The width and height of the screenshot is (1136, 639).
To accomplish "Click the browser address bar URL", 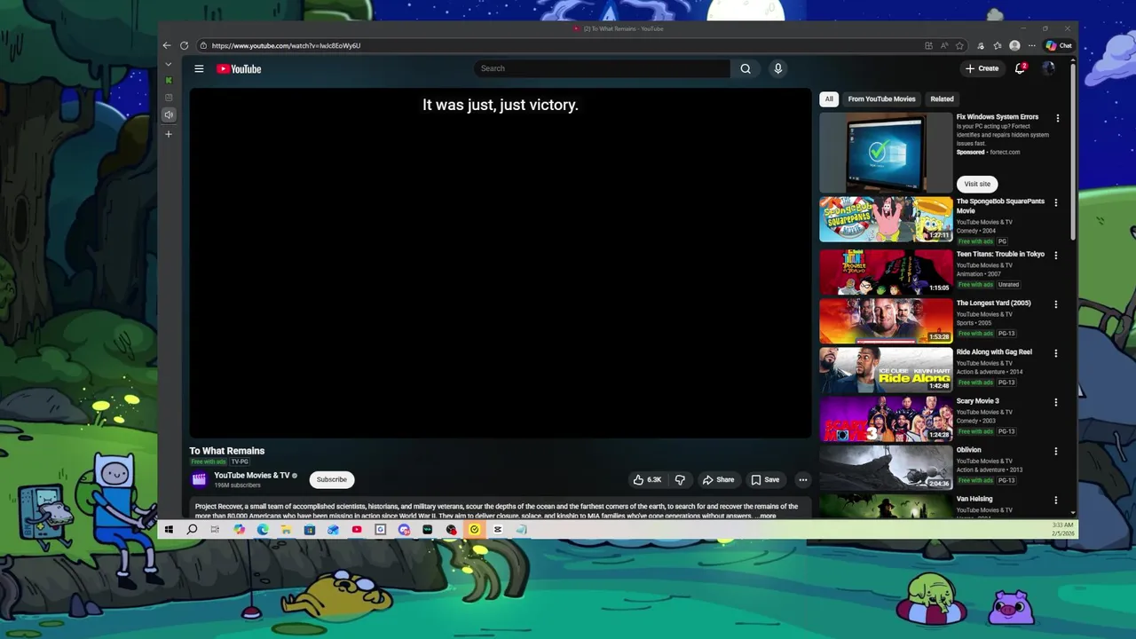I will [x=286, y=45].
